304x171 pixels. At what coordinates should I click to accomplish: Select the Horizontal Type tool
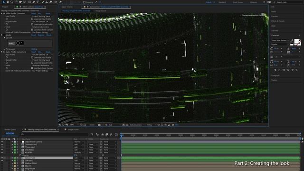tap(38, 2)
